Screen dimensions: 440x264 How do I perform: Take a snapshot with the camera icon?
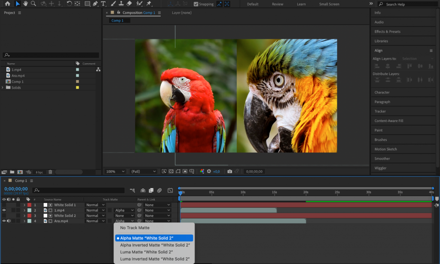pos(229,171)
